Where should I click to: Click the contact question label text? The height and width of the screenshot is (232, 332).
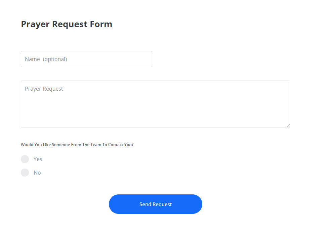tap(77, 144)
